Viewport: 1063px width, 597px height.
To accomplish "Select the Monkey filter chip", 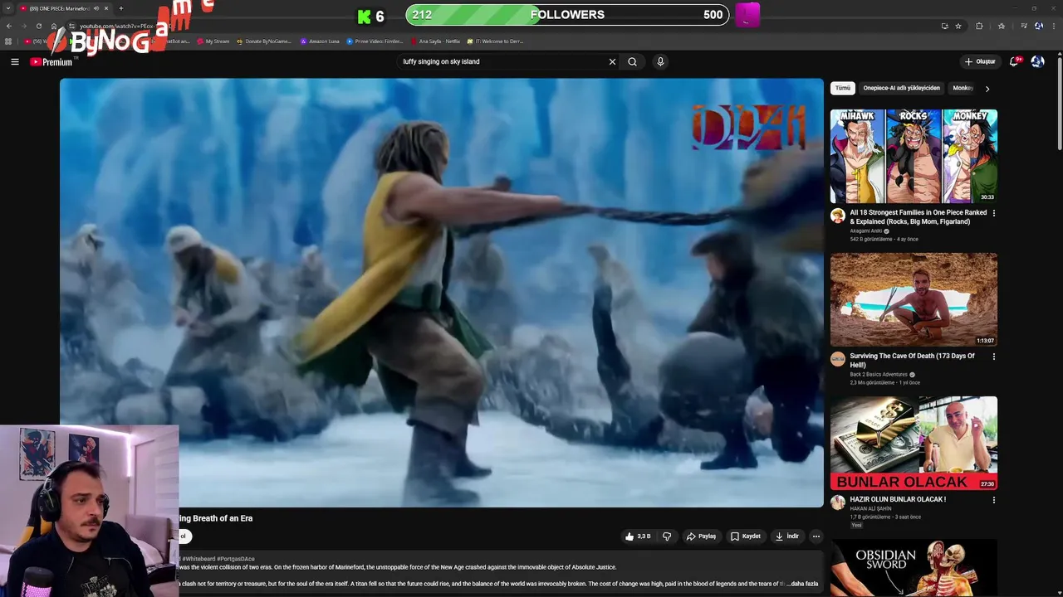I will tap(963, 88).
